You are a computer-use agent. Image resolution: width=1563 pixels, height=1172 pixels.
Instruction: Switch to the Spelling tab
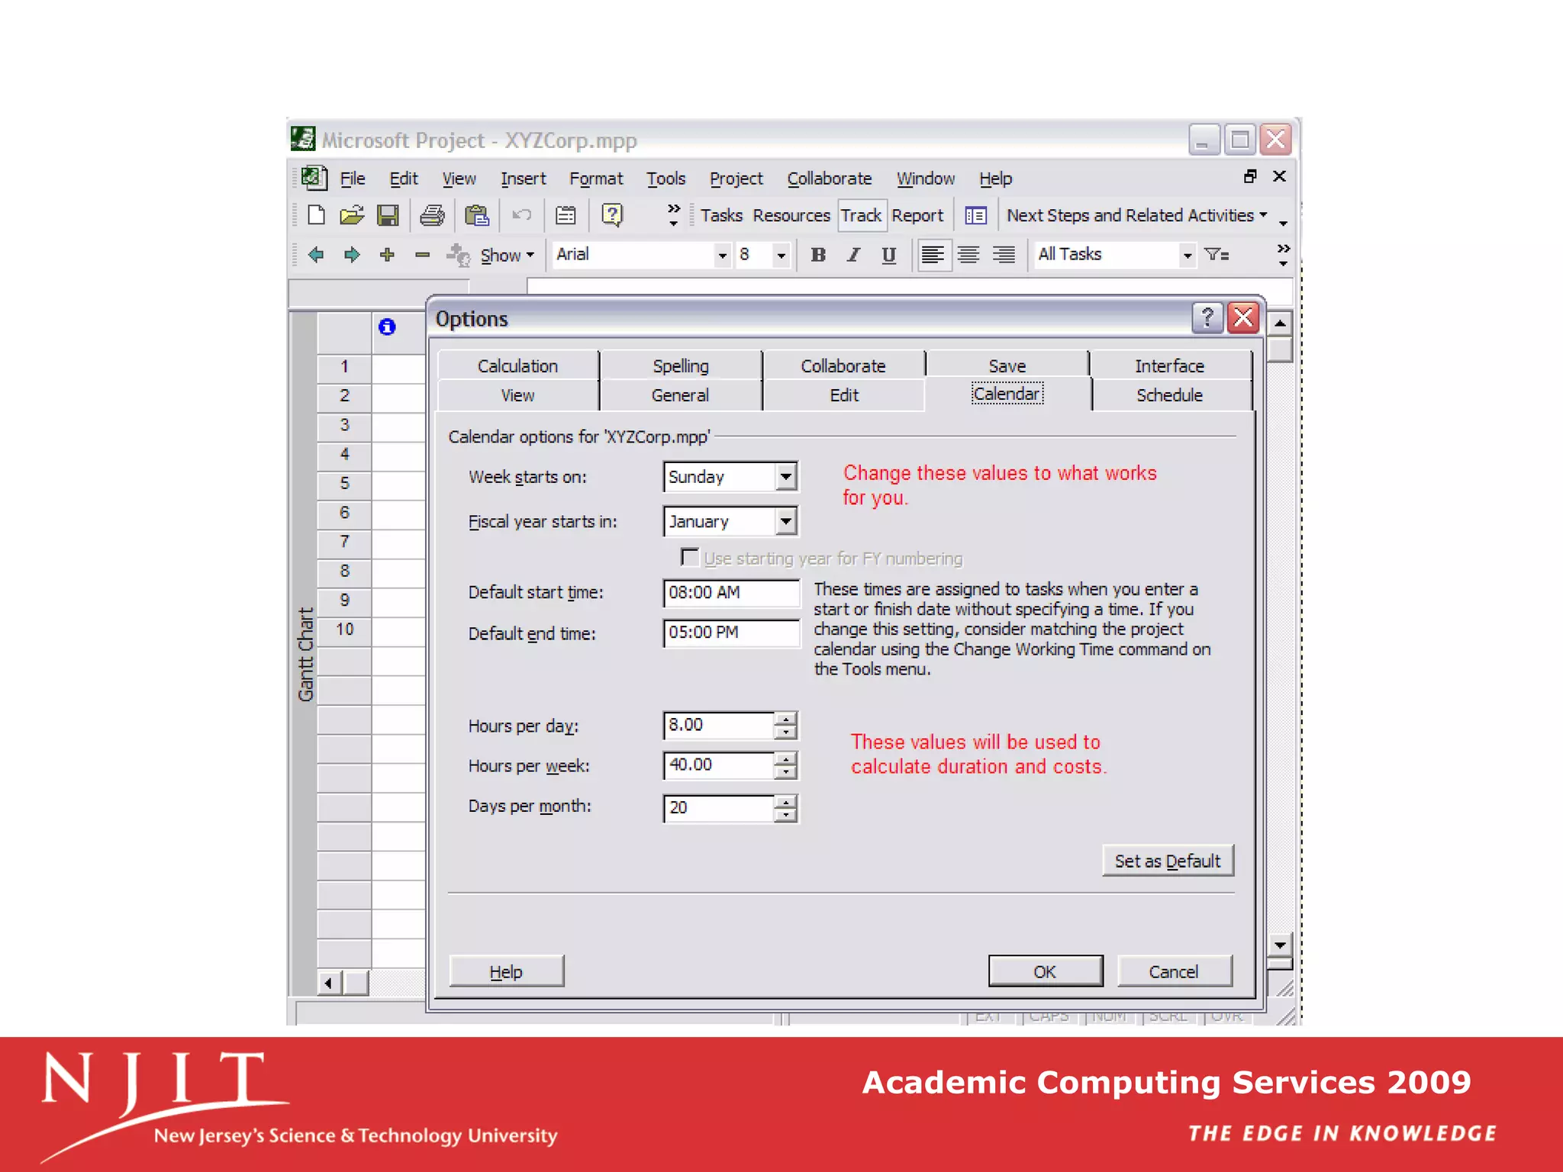[x=681, y=365]
